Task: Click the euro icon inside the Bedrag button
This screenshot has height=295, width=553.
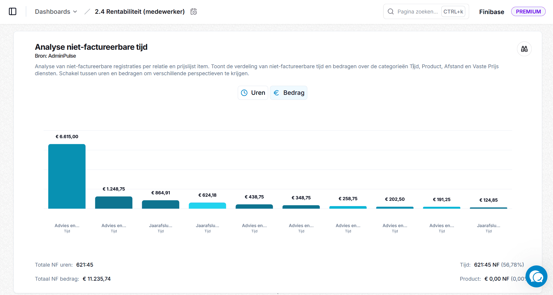Action: [277, 92]
